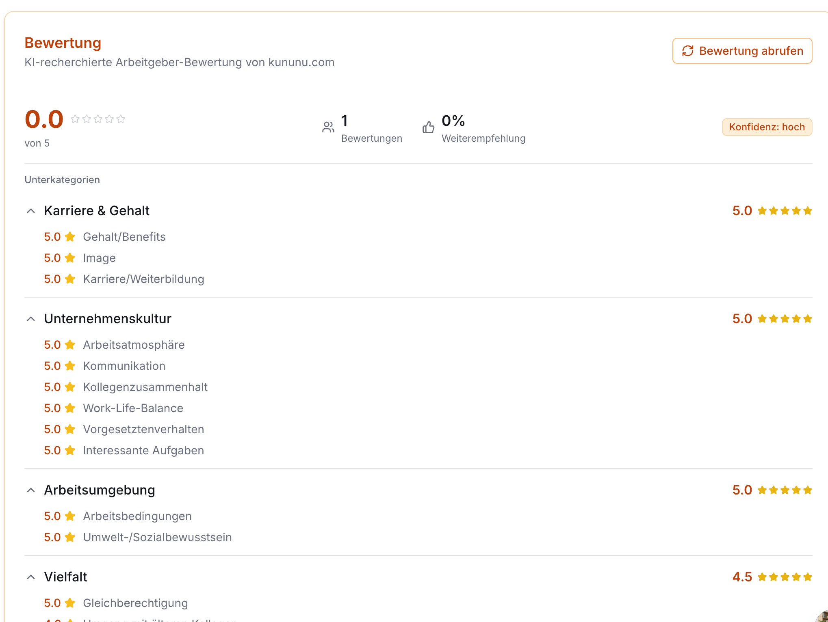This screenshot has width=828, height=622.
Task: Collapse the Karriere & Gehalt section
Action: click(x=31, y=211)
